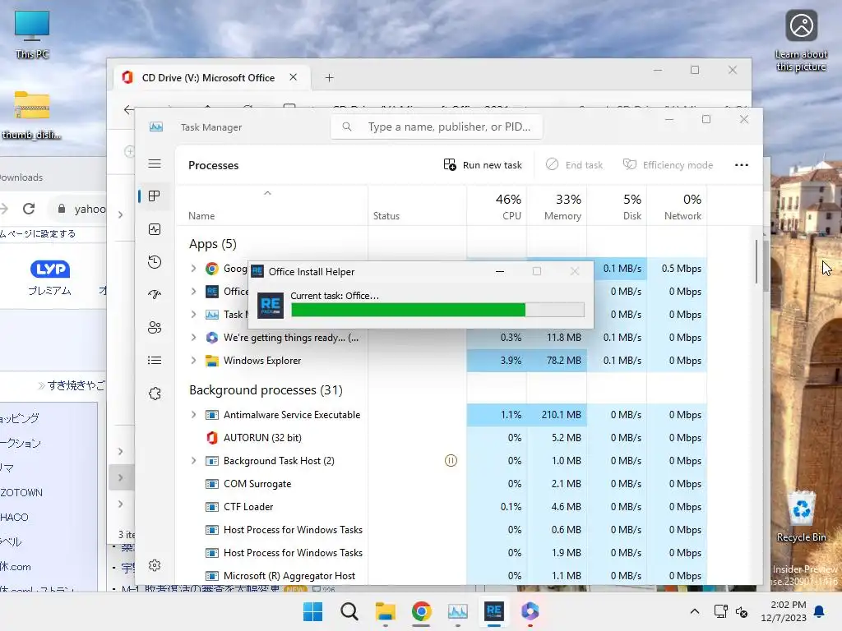842x631 pixels.
Task: Expand the Google Chrome process group
Action: [194, 269]
